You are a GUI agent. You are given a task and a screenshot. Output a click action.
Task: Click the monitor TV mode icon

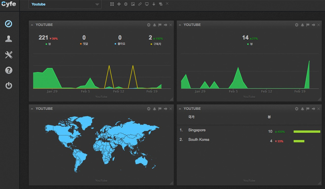coord(147,4)
